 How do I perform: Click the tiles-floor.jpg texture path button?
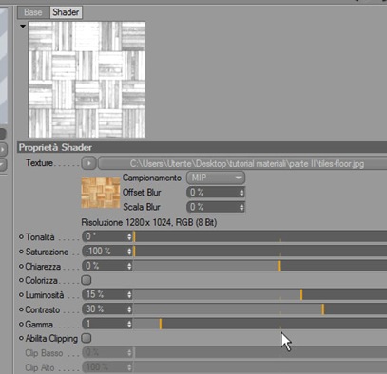pyautogui.click(x=242, y=163)
